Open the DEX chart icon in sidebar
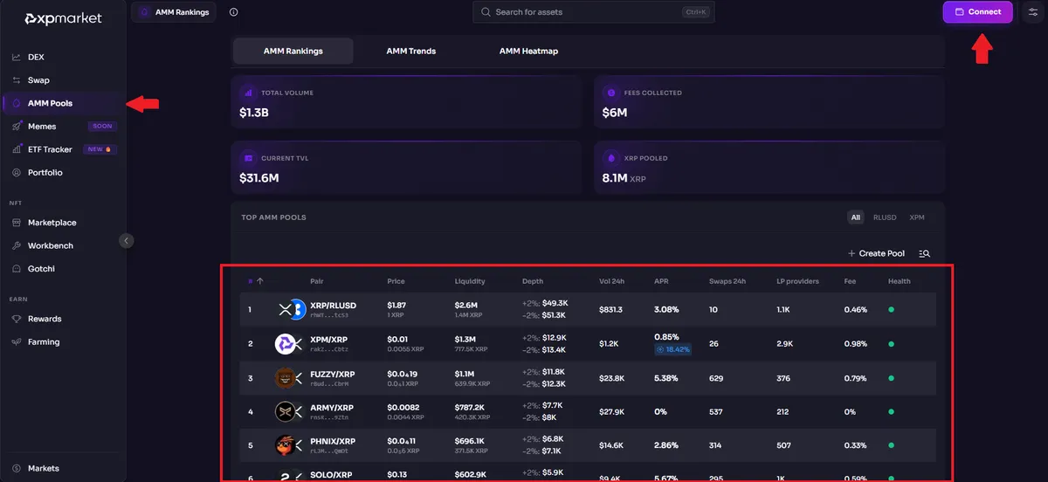1048x482 pixels. tap(16, 57)
